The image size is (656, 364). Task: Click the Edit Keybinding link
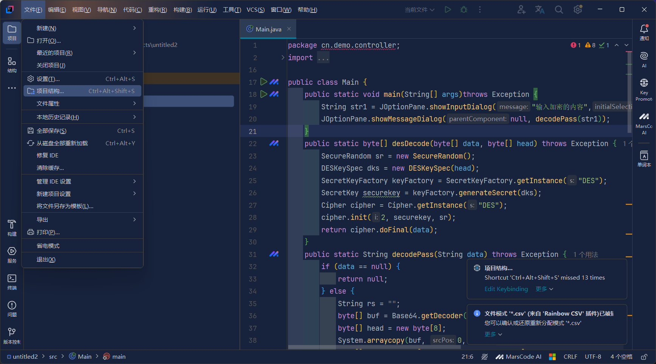(x=506, y=289)
